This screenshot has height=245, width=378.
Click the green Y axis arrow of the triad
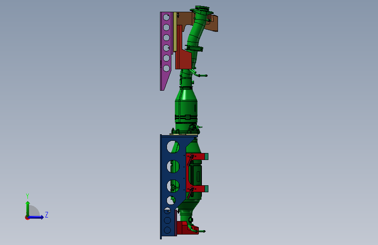pyautogui.click(x=28, y=208)
